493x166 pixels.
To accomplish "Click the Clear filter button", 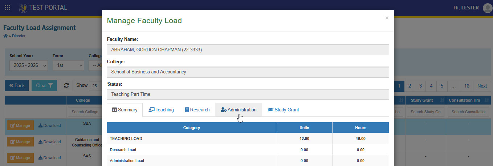I will pyautogui.click(x=44, y=86).
